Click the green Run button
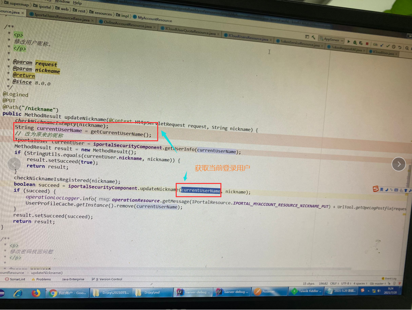412x310 pixels. pos(348,42)
